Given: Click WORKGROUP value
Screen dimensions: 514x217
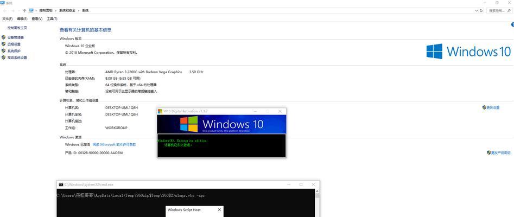Looking at the screenshot, I should tap(116, 128).
